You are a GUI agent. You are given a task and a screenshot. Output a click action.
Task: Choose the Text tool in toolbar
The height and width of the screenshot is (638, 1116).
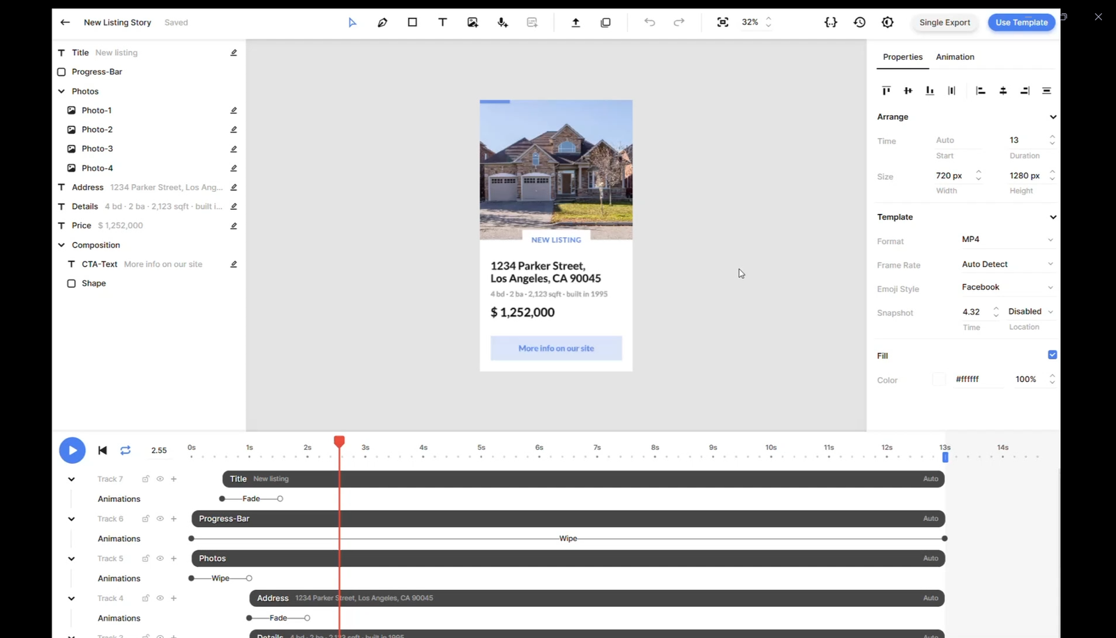442,22
